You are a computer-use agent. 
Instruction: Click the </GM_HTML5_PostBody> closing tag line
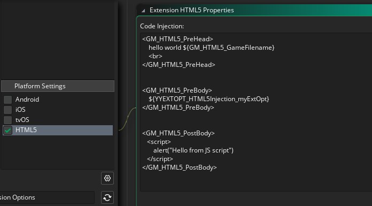coord(180,167)
